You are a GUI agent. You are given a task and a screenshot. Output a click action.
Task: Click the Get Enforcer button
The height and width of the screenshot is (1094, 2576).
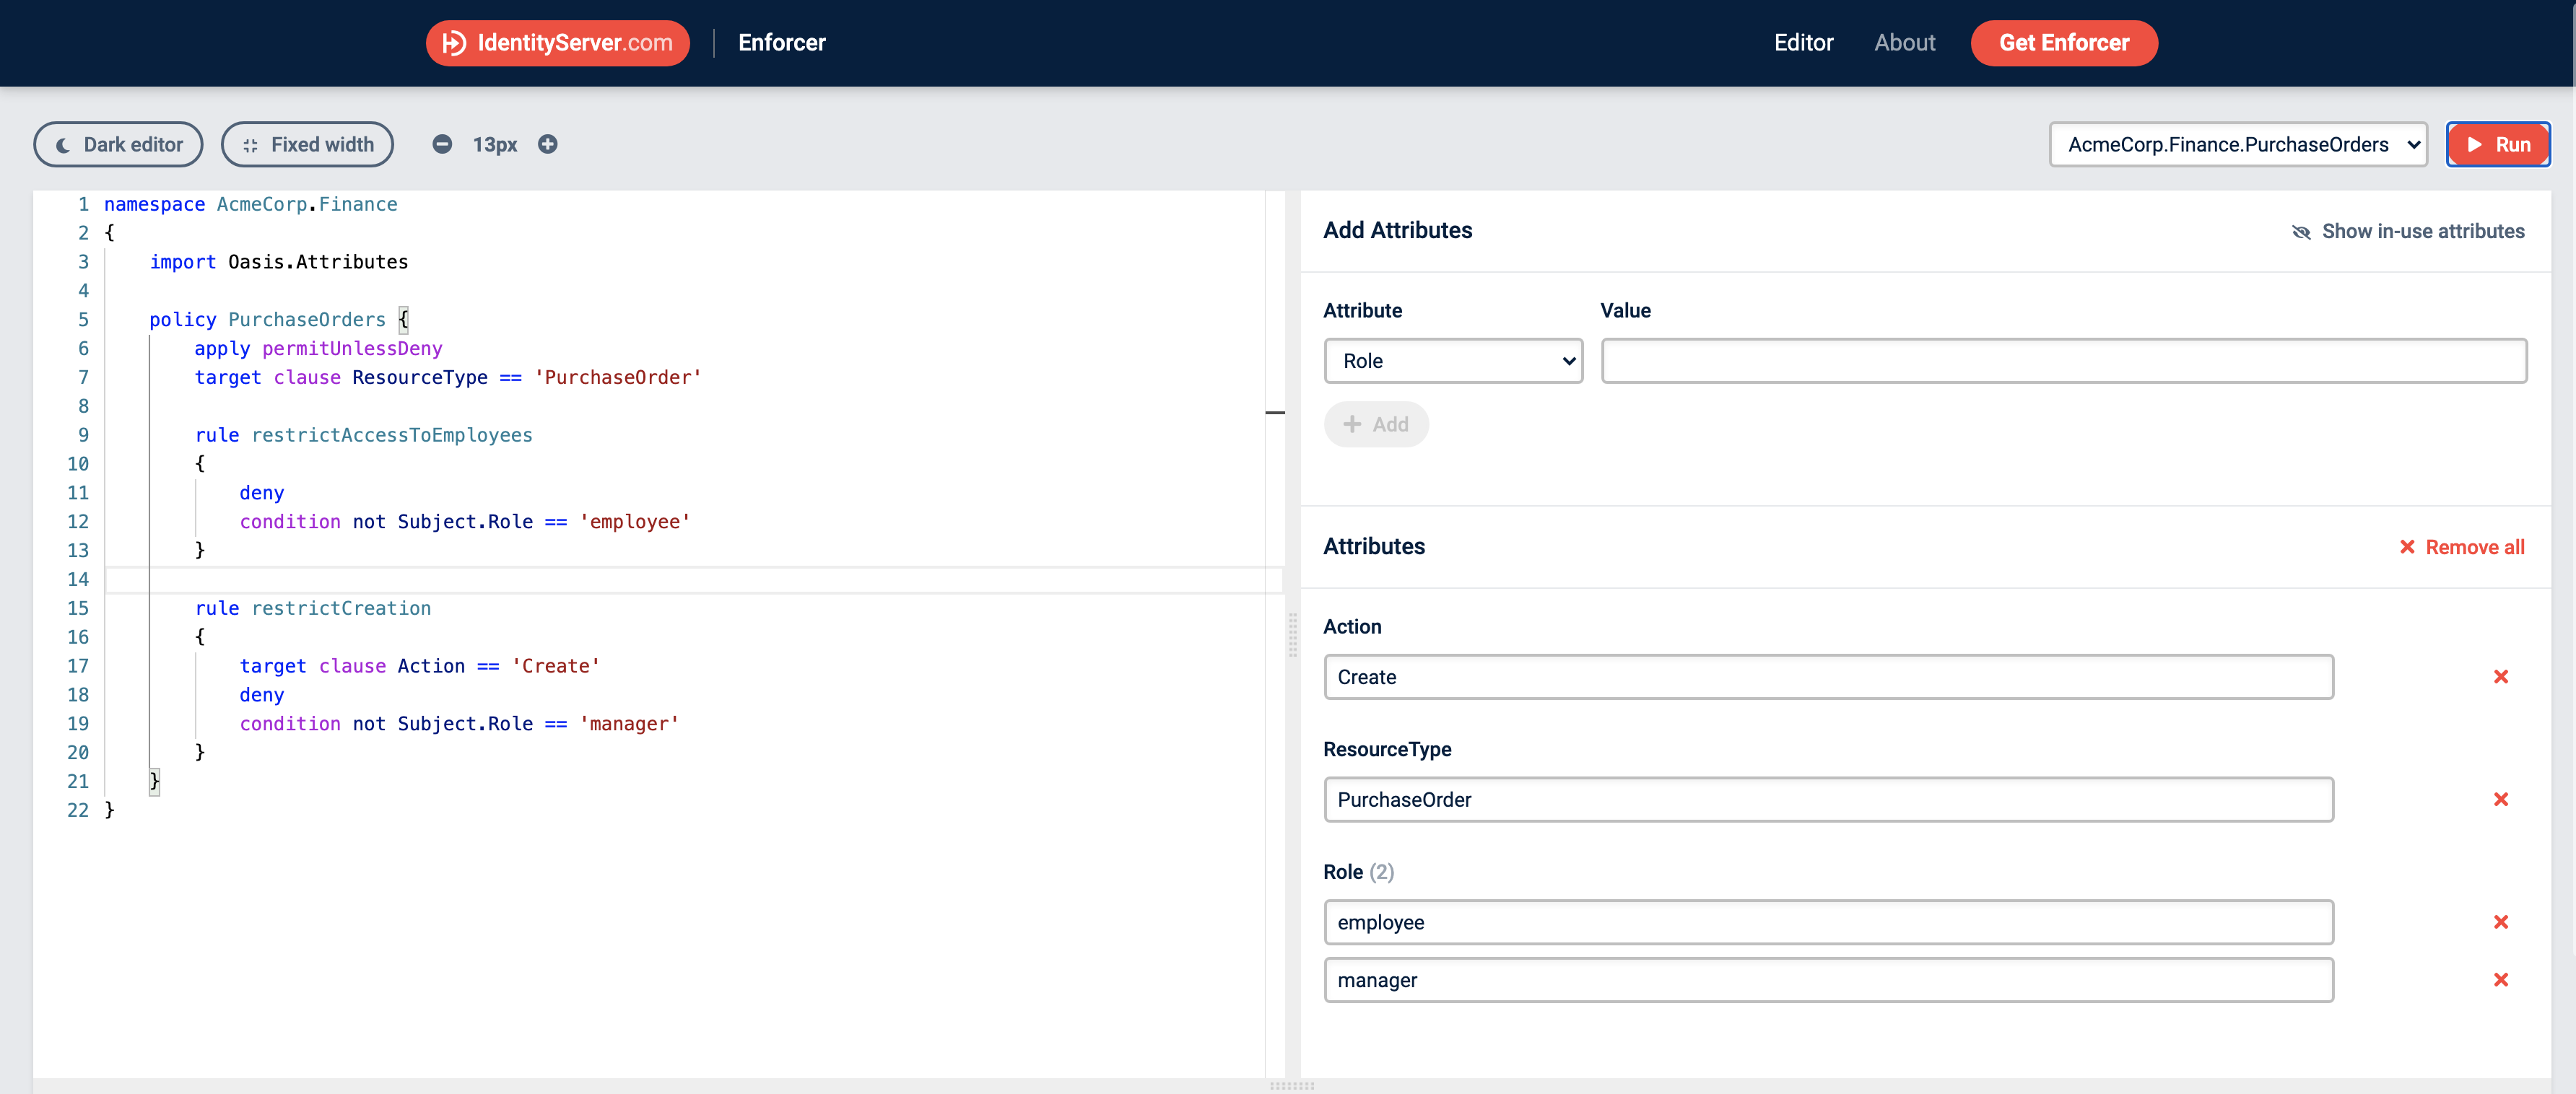[x=2063, y=43]
